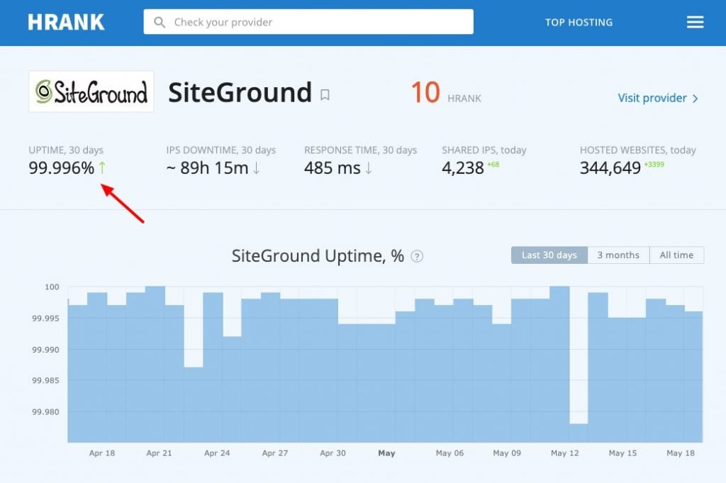The width and height of the screenshot is (726, 483).
Task: Click the 344,649 hosted websites value
Action: pyautogui.click(x=610, y=167)
